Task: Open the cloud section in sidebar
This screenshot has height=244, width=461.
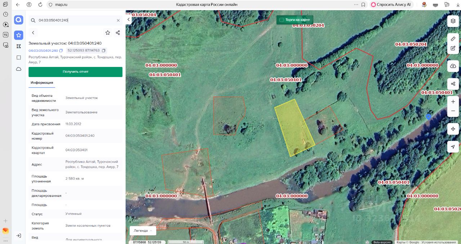Action: tap(19, 69)
